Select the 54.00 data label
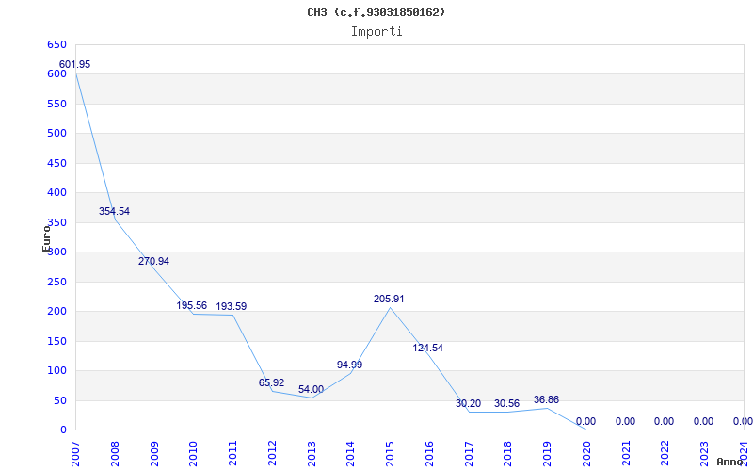The width and height of the screenshot is (753, 471). click(311, 390)
